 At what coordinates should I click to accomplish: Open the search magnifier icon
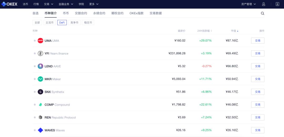pos(262,13)
